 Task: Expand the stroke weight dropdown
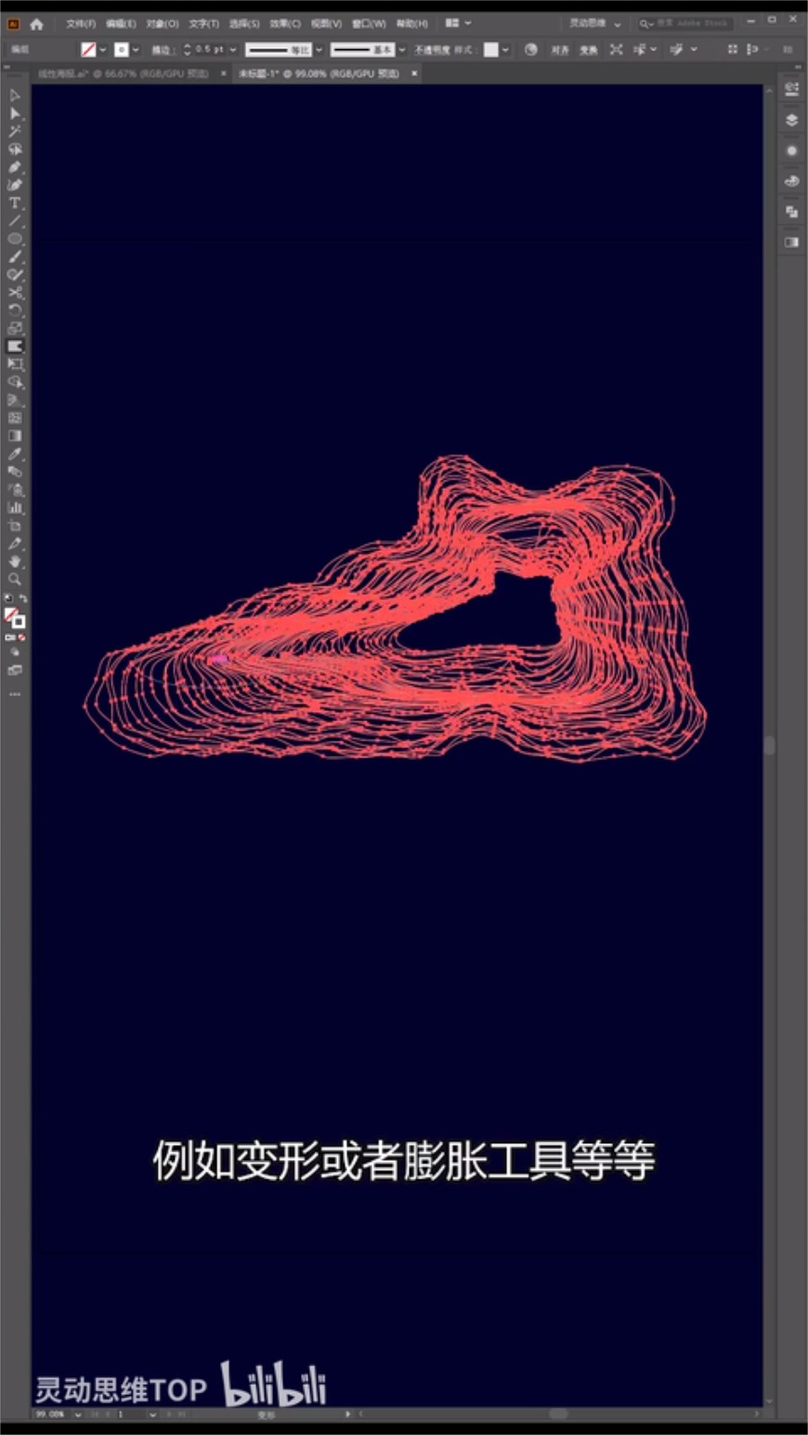point(233,49)
